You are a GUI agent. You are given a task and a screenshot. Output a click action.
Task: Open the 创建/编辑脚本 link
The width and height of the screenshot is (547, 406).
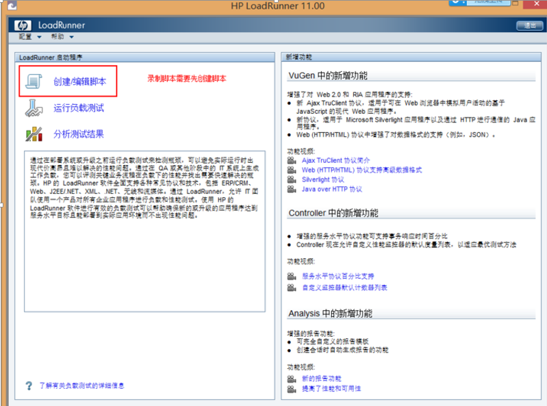point(79,81)
